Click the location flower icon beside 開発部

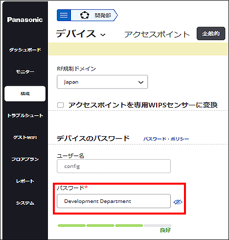point(85,15)
